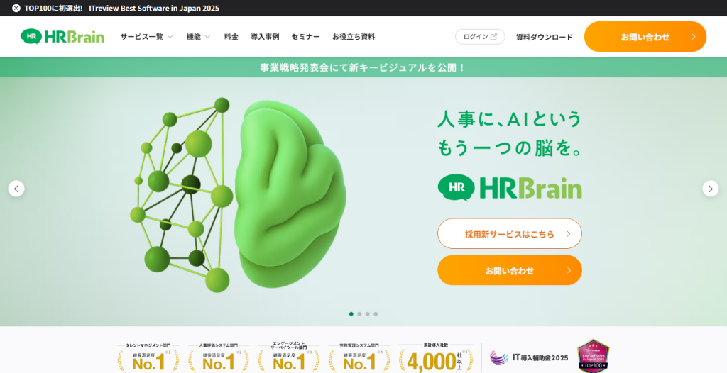The image size is (727, 373).
Task: Click the ログイン button
Action: pos(480,37)
